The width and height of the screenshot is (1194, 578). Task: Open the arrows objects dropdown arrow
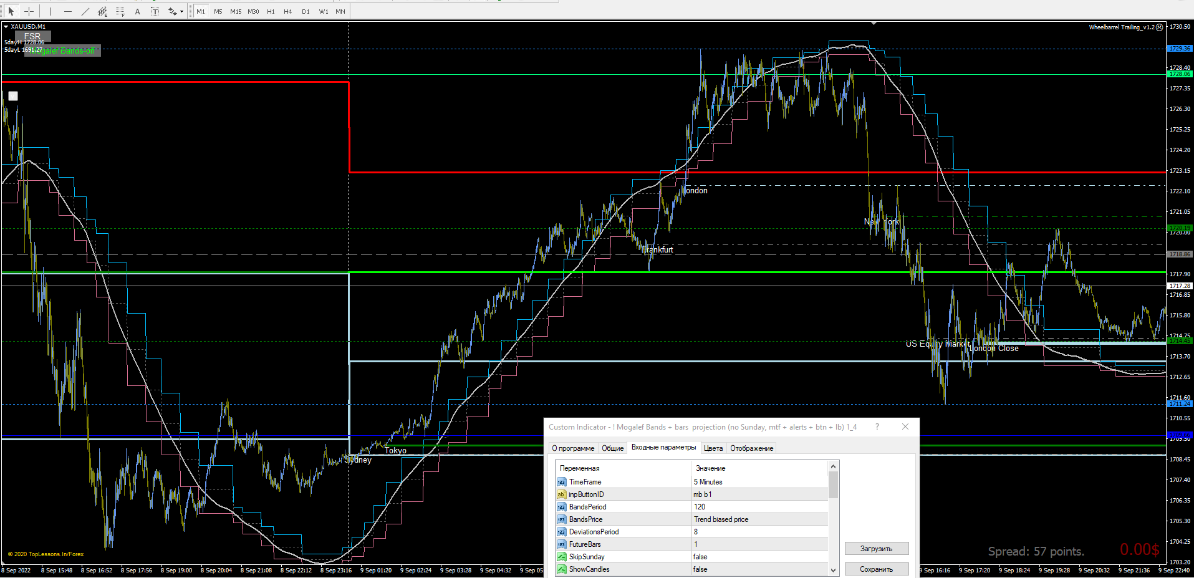click(x=181, y=11)
